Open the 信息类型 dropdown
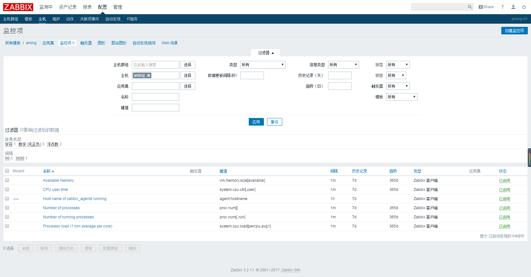The width and height of the screenshot is (531, 277). 343,65
